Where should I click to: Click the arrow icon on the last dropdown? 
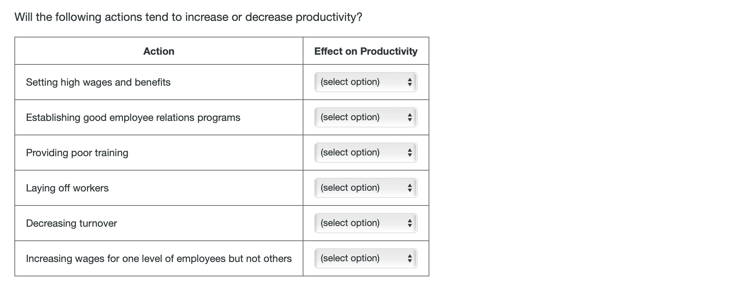pyautogui.click(x=410, y=258)
